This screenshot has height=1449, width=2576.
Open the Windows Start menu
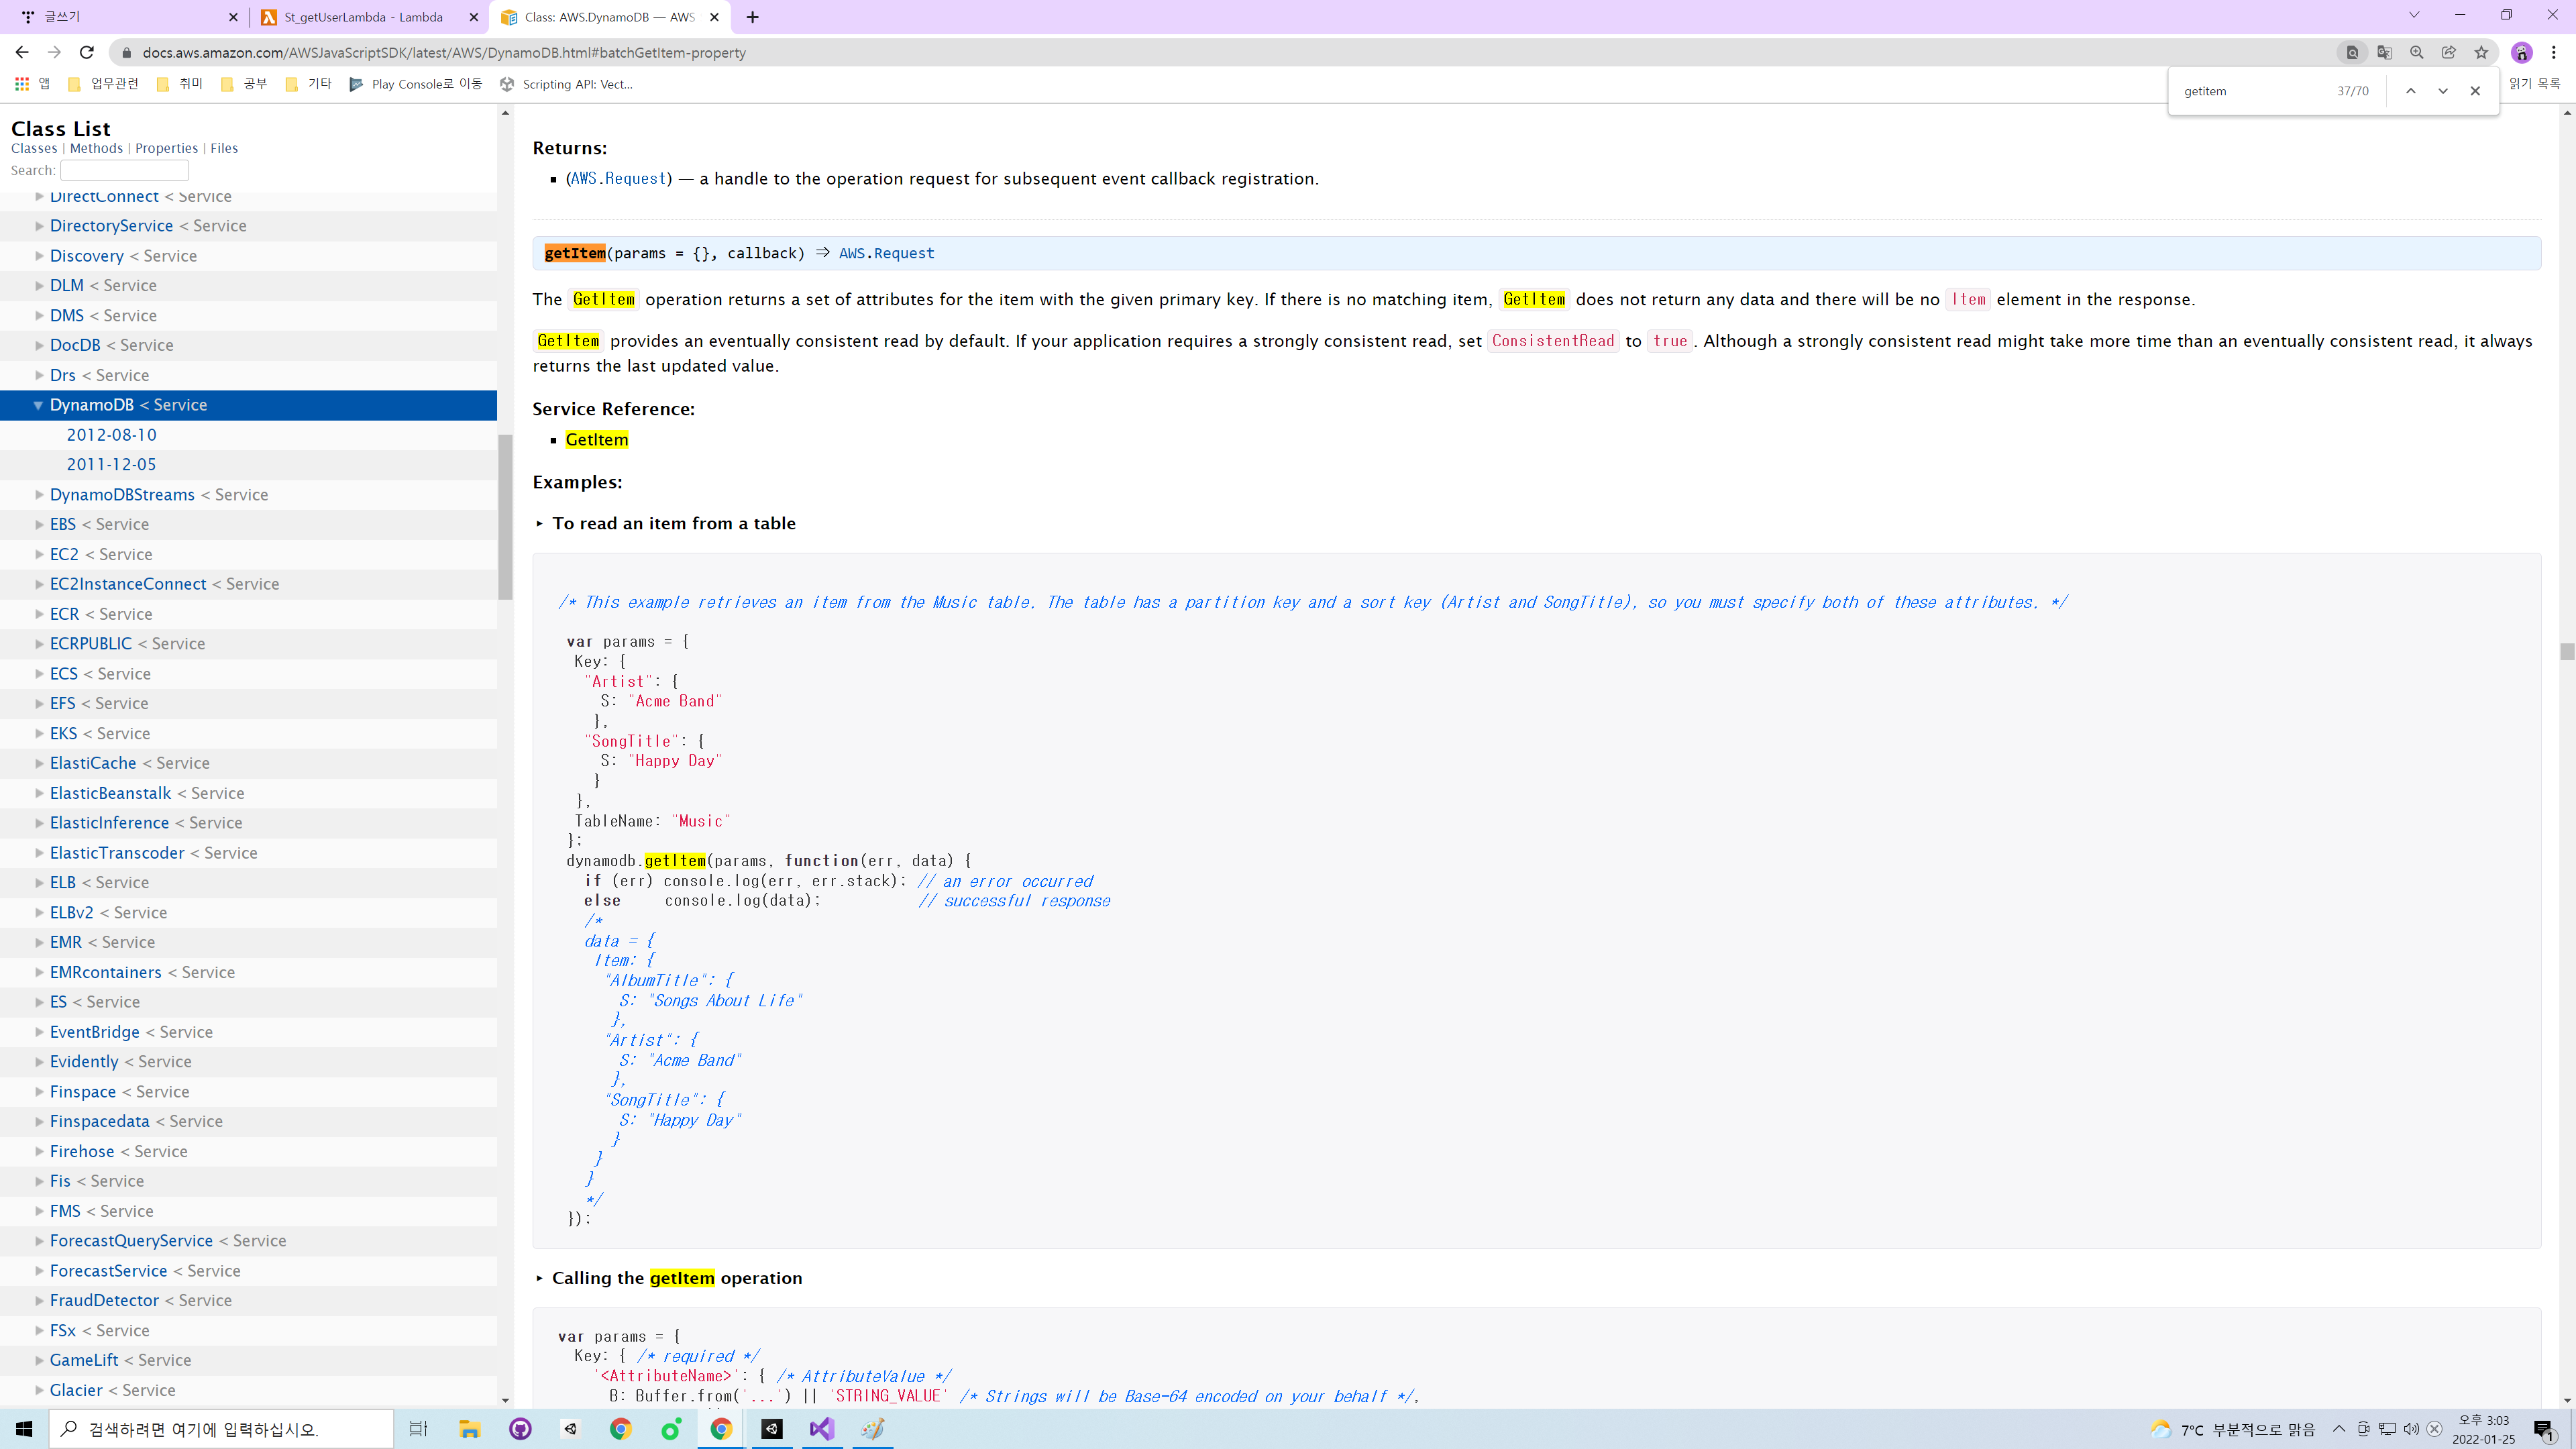click(24, 1429)
